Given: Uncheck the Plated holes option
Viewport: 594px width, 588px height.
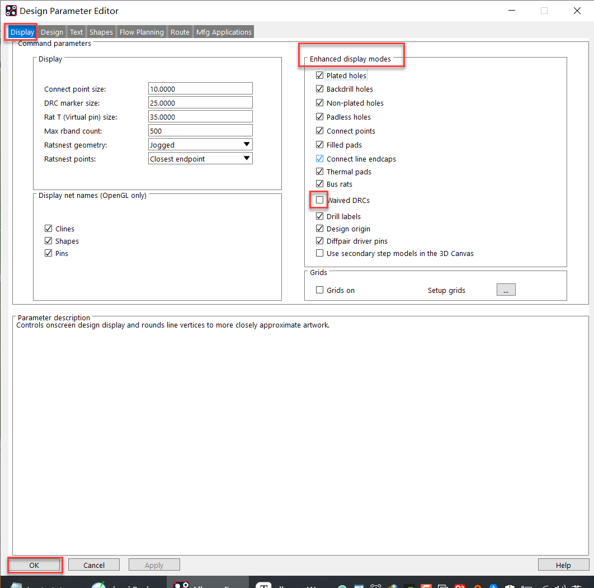Looking at the screenshot, I should [319, 75].
